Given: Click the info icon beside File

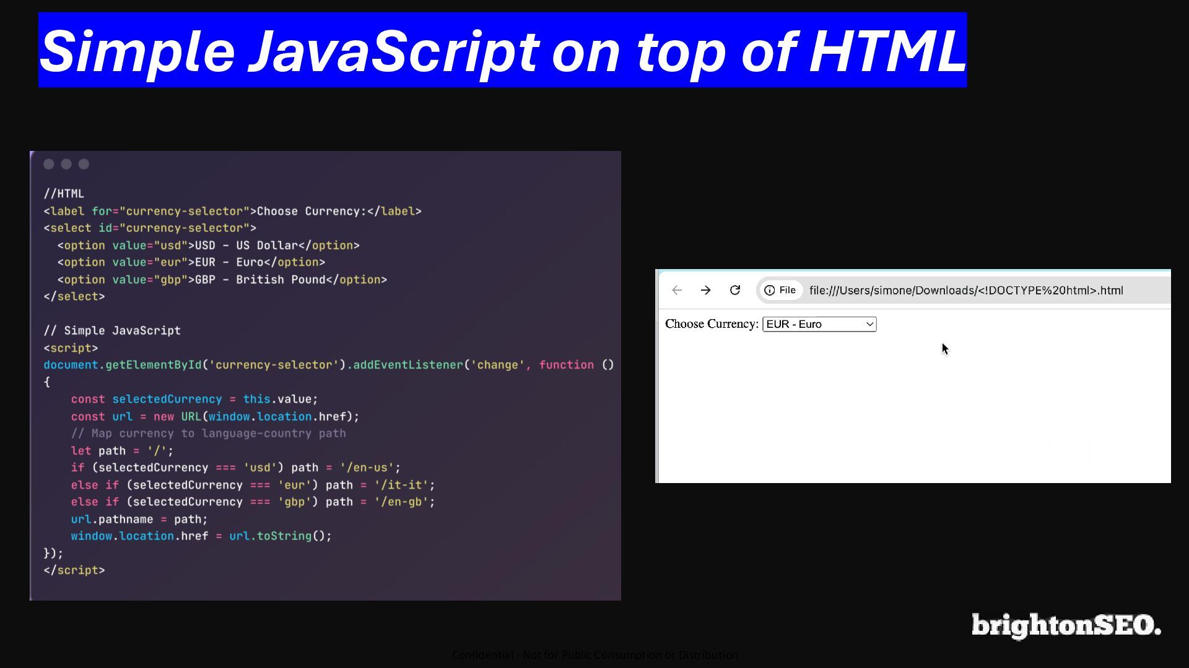Looking at the screenshot, I should point(769,291).
